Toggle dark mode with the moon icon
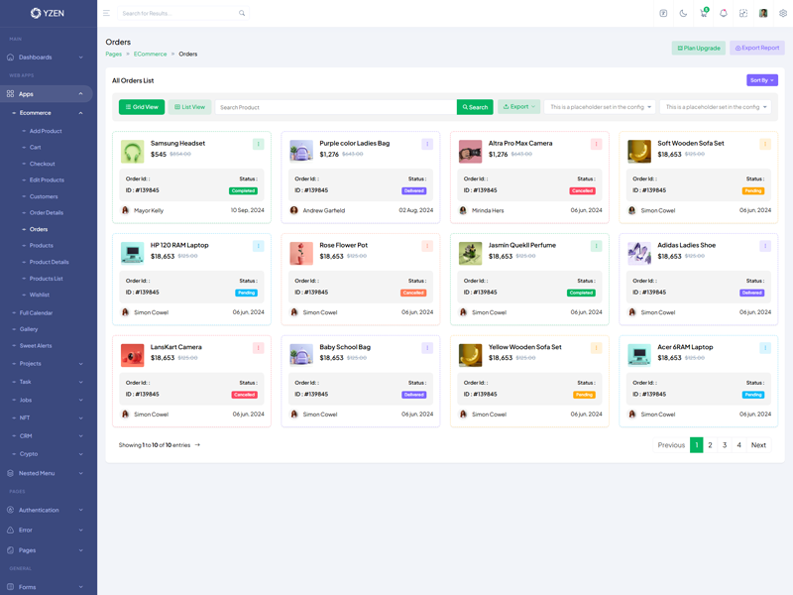 [x=683, y=14]
